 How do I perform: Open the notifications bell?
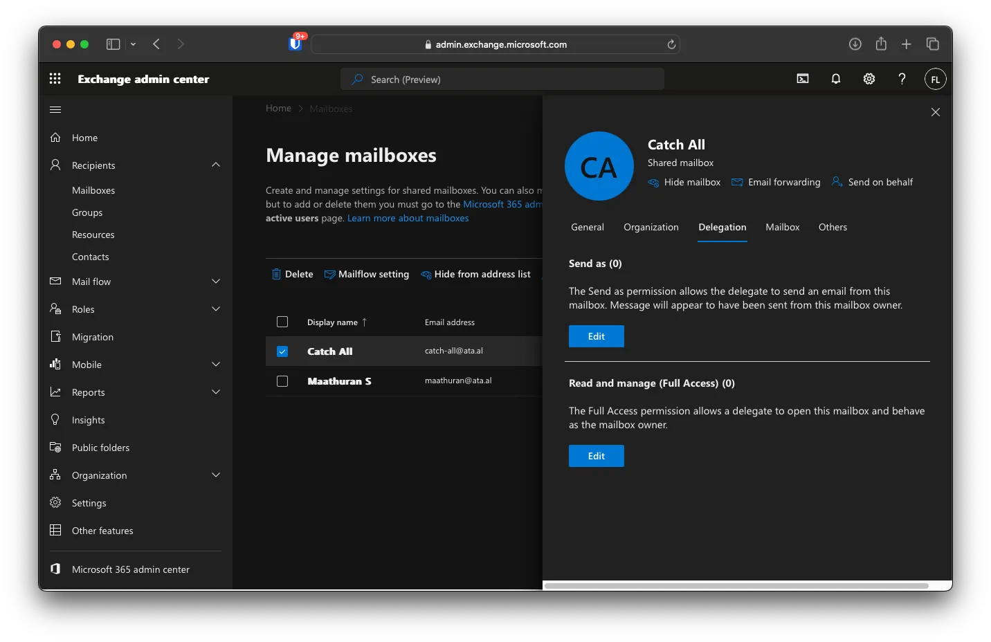836,79
